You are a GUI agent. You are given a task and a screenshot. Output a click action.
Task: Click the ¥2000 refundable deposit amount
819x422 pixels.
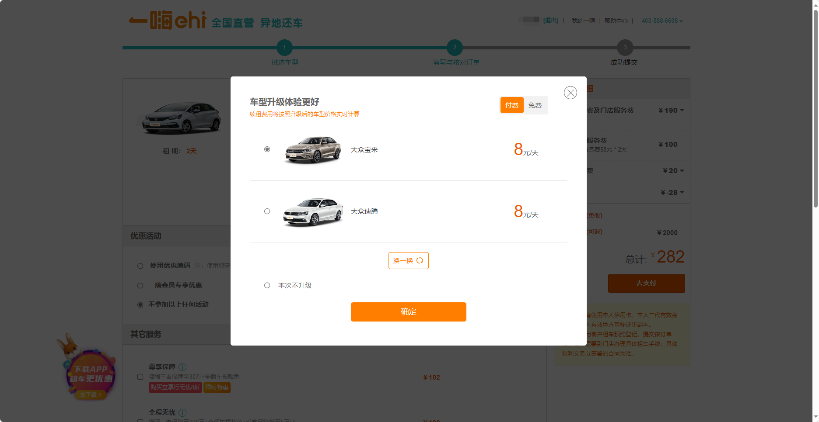pyautogui.click(x=667, y=233)
